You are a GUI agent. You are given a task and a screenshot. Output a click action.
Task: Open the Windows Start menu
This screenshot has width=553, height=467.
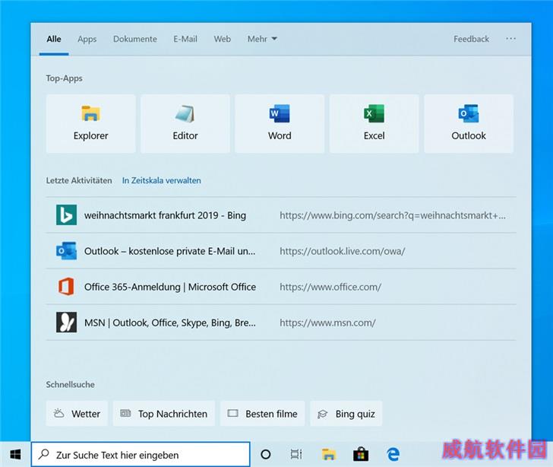[x=15, y=455]
